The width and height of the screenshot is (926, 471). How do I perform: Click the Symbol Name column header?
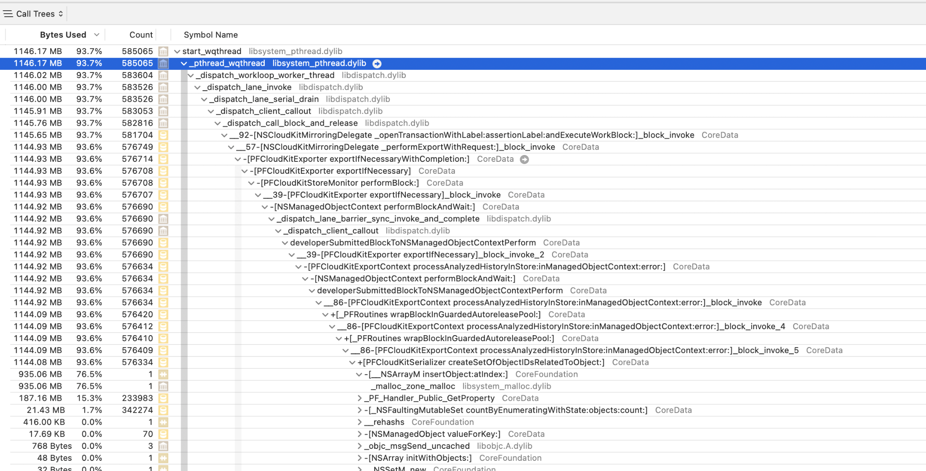point(211,35)
